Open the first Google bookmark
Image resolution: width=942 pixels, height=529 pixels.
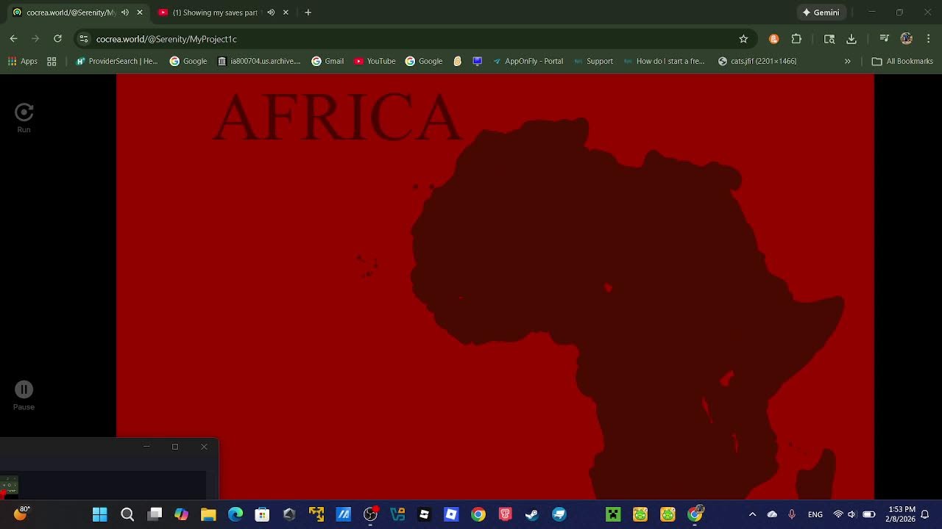[188, 61]
